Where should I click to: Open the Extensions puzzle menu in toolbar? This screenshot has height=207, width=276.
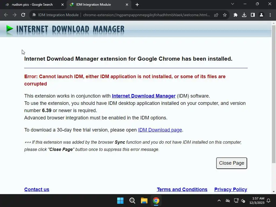pos(236,15)
